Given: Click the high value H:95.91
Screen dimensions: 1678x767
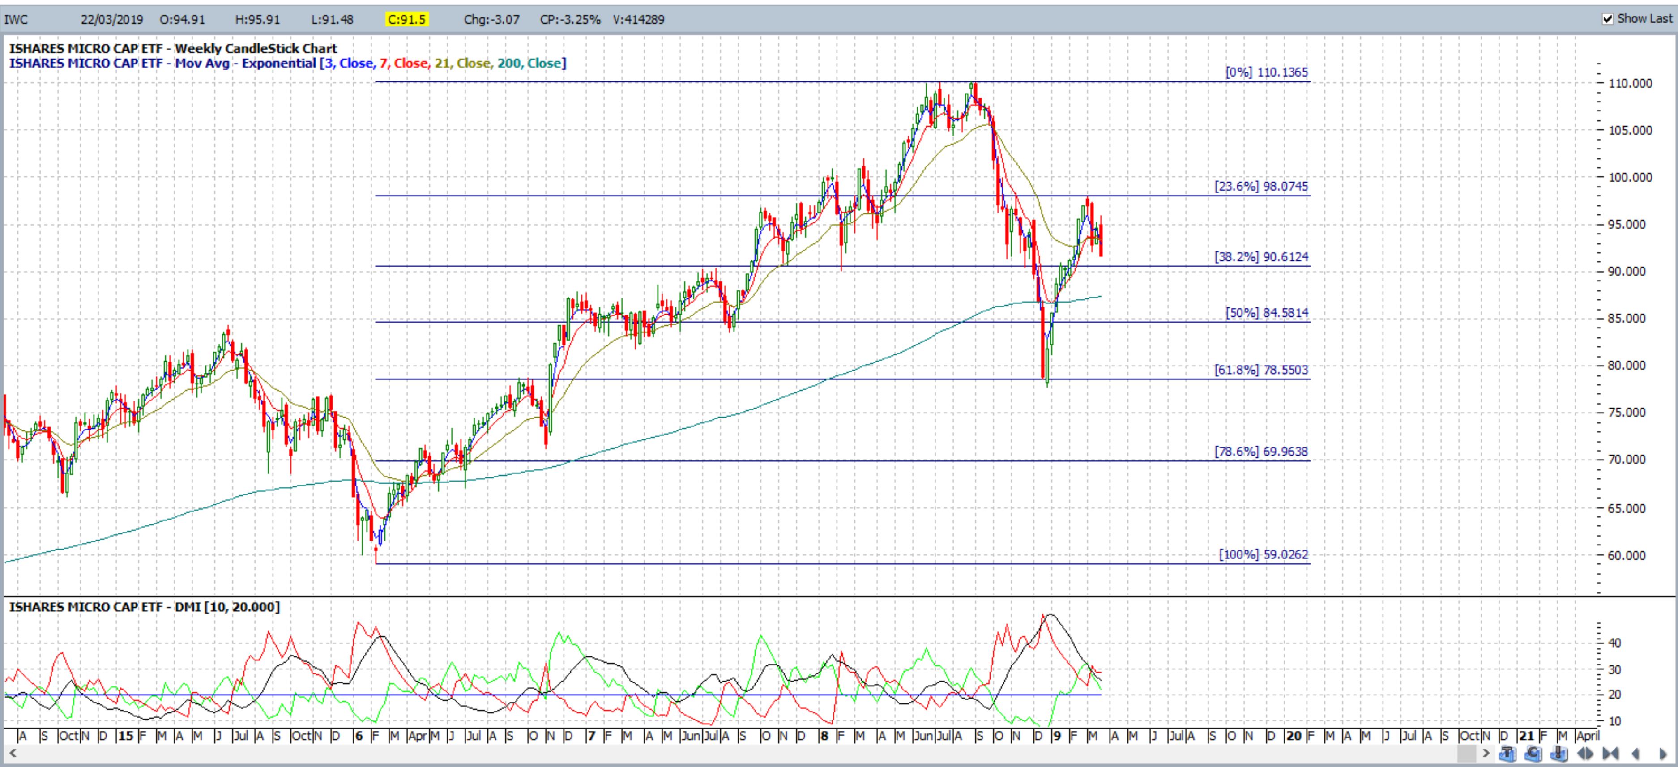Looking at the screenshot, I should 257,20.
